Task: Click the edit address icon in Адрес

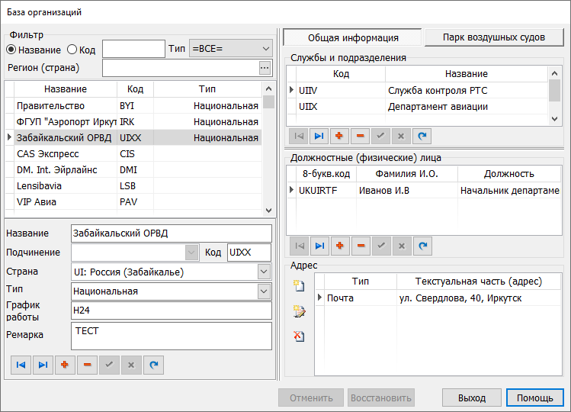Action: click(300, 311)
